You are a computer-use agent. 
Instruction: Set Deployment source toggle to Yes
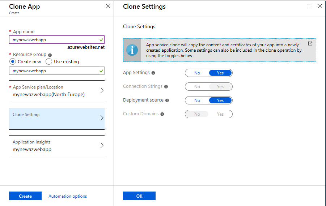pos(220,100)
